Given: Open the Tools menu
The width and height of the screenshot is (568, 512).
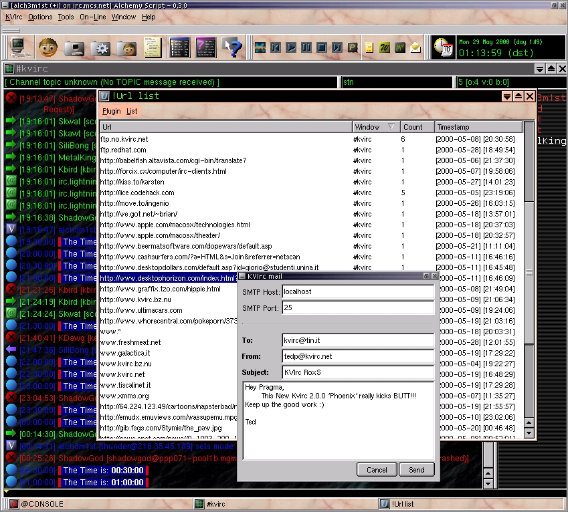Looking at the screenshot, I should click(x=66, y=17).
